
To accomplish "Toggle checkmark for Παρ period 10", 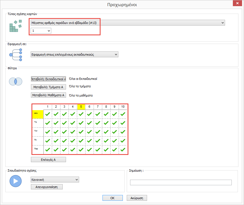I will coord(123,150).
